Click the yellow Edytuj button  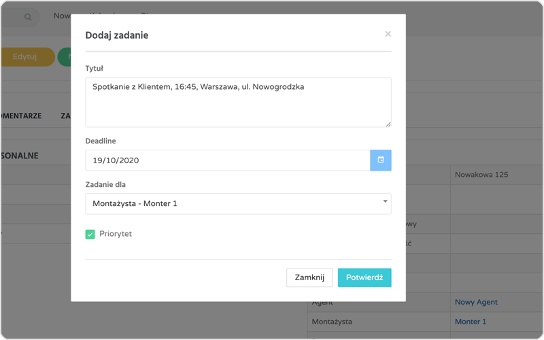pos(26,57)
